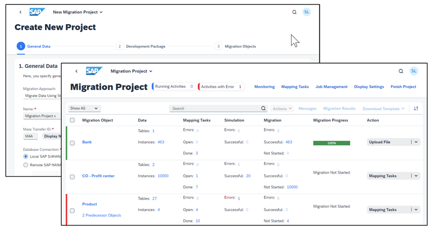437x230 pixels.
Task: Open New Migration Project title dropdown
Action: pyautogui.click(x=78, y=12)
